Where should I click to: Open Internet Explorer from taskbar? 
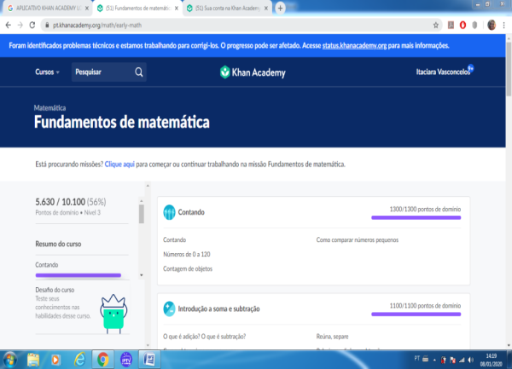(79, 360)
